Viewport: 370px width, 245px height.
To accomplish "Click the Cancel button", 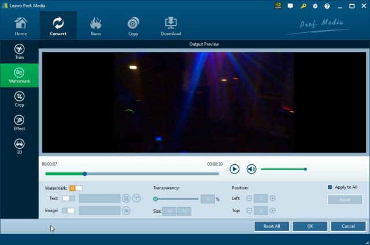I will pos(348,226).
